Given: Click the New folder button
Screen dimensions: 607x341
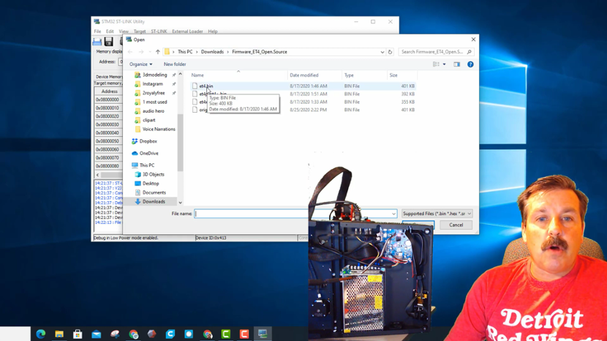Looking at the screenshot, I should 175,64.
